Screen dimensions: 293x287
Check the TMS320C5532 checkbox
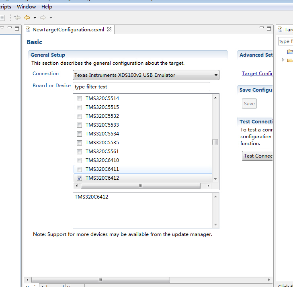click(x=80, y=116)
